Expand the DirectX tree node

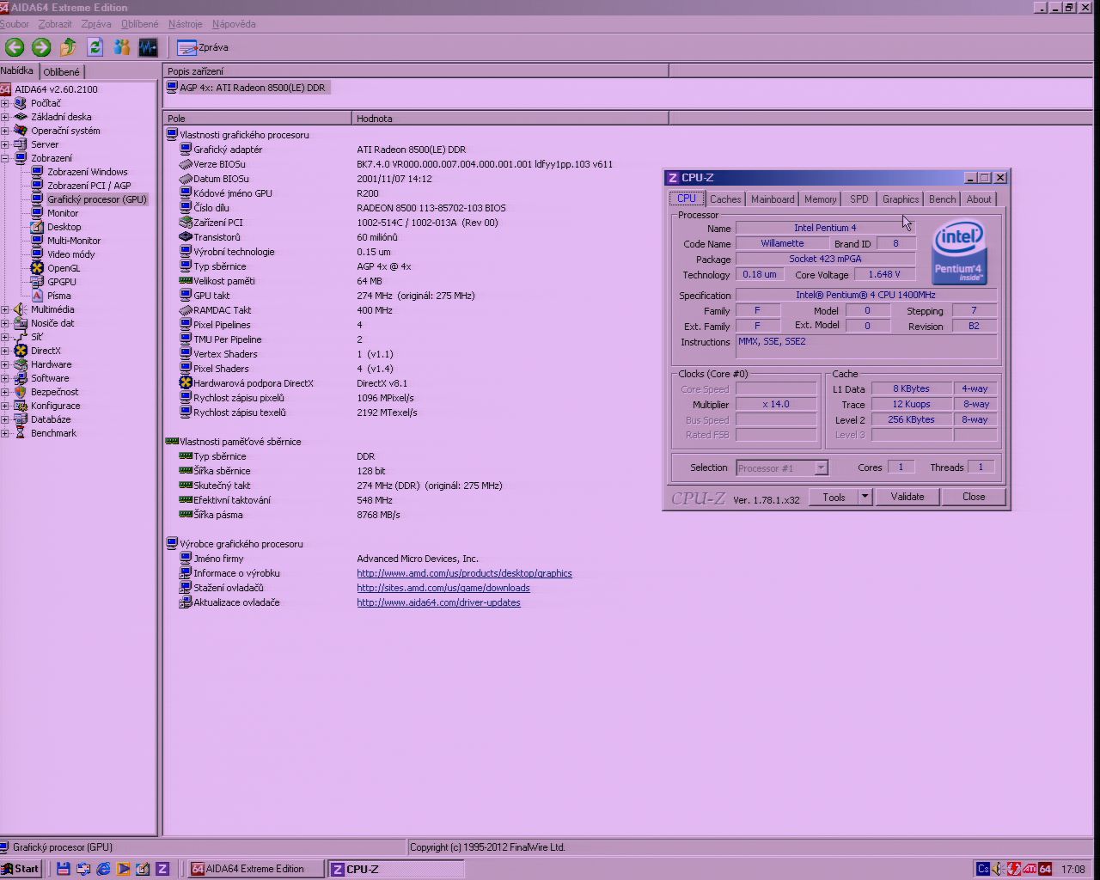point(5,351)
